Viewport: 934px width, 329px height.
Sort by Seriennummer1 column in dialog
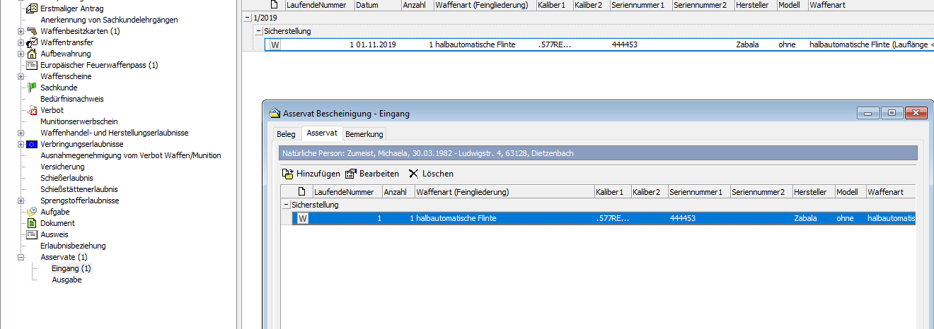point(696,192)
